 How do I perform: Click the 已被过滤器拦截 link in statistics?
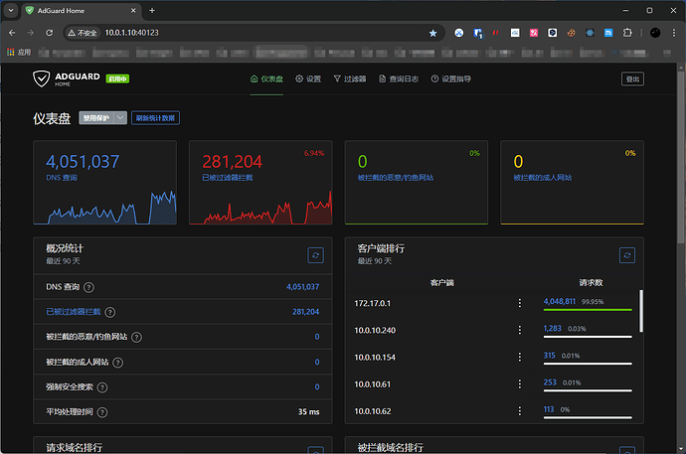(x=74, y=312)
